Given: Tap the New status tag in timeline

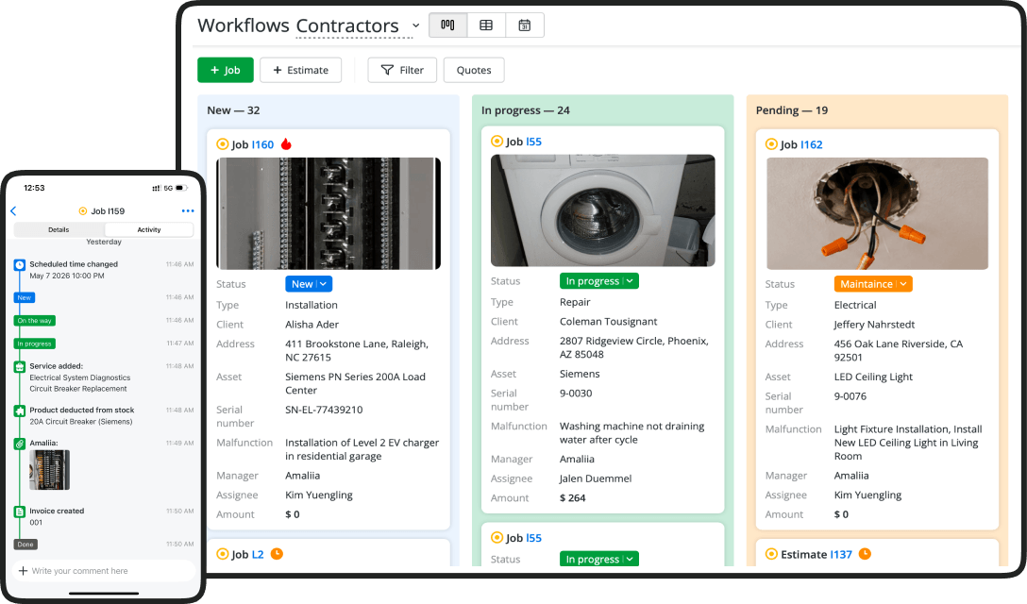Looking at the screenshot, I should (25, 297).
